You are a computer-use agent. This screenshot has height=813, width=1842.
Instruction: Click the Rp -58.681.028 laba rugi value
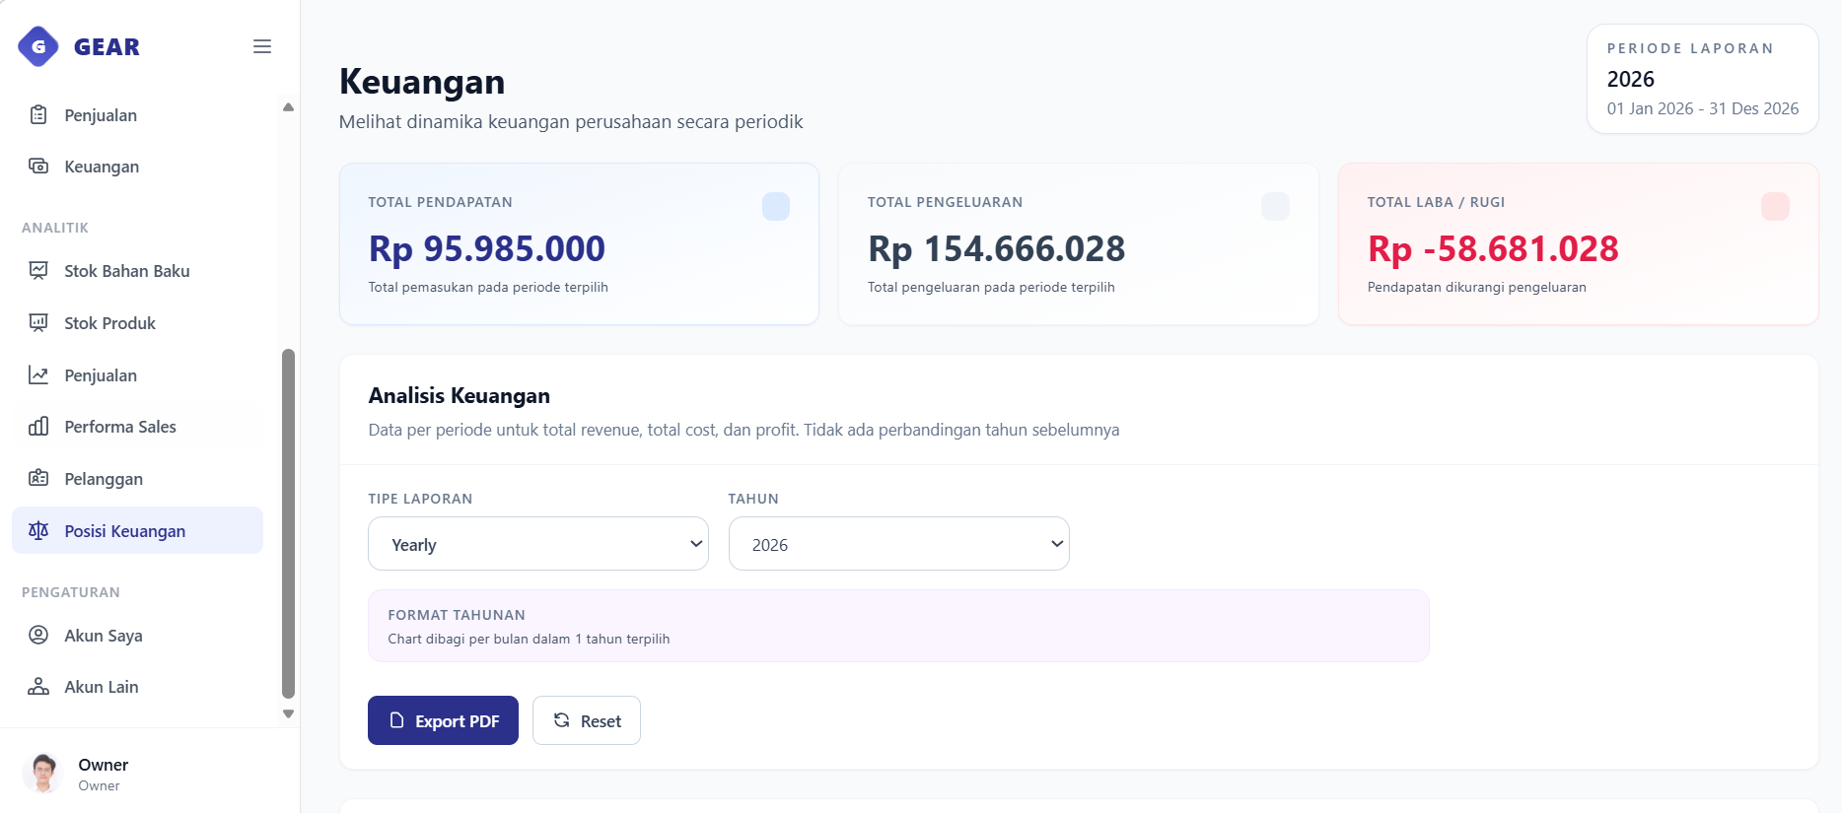(1493, 248)
